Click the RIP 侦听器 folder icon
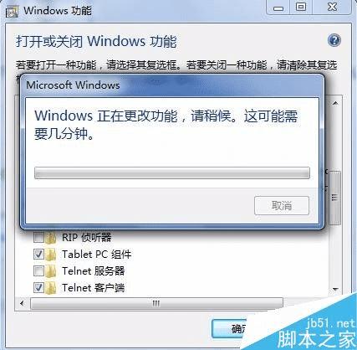The height and width of the screenshot is (350, 357). tap(51, 238)
